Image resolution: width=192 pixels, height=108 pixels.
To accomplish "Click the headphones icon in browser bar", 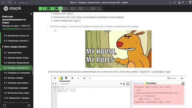I will pyautogui.click(x=170, y=2).
